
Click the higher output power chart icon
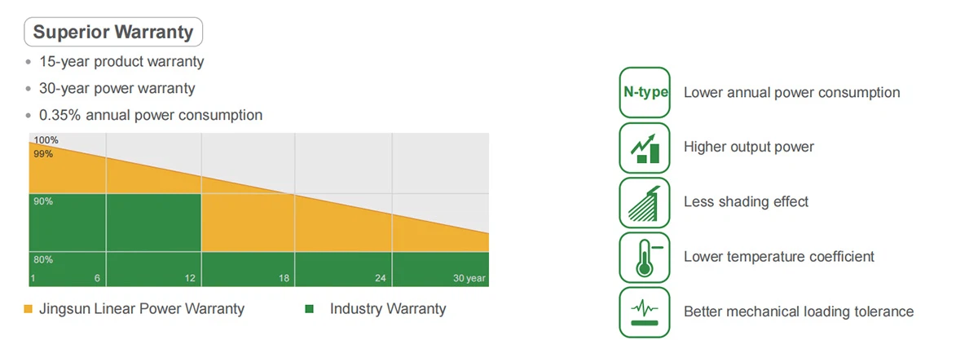(x=645, y=148)
